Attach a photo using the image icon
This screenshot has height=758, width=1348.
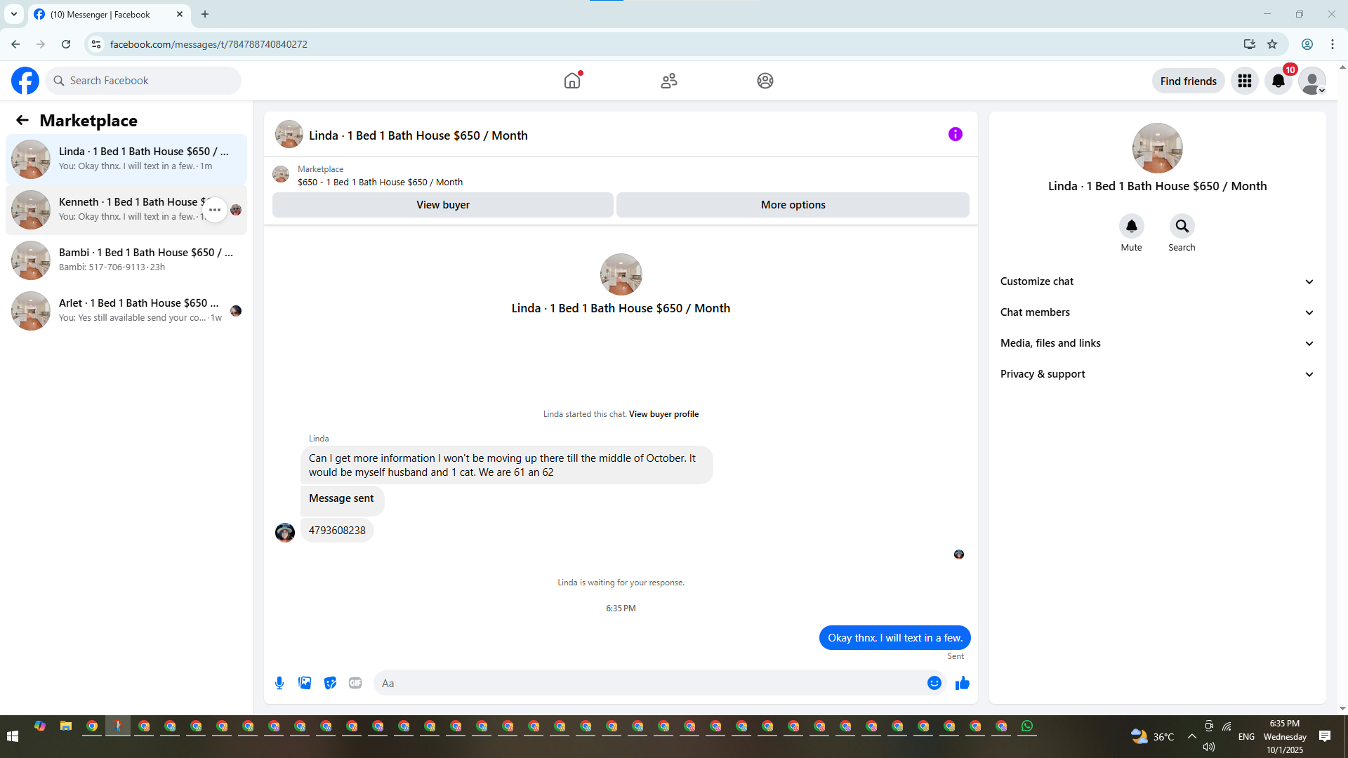(x=305, y=683)
